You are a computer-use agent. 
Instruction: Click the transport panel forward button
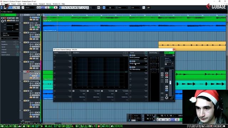point(165,120)
